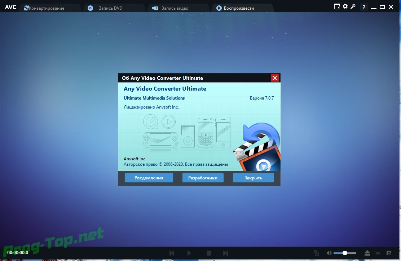Click the Лицензировано Anvsoft Inc. text
This screenshot has height=261, width=401.
(151, 107)
